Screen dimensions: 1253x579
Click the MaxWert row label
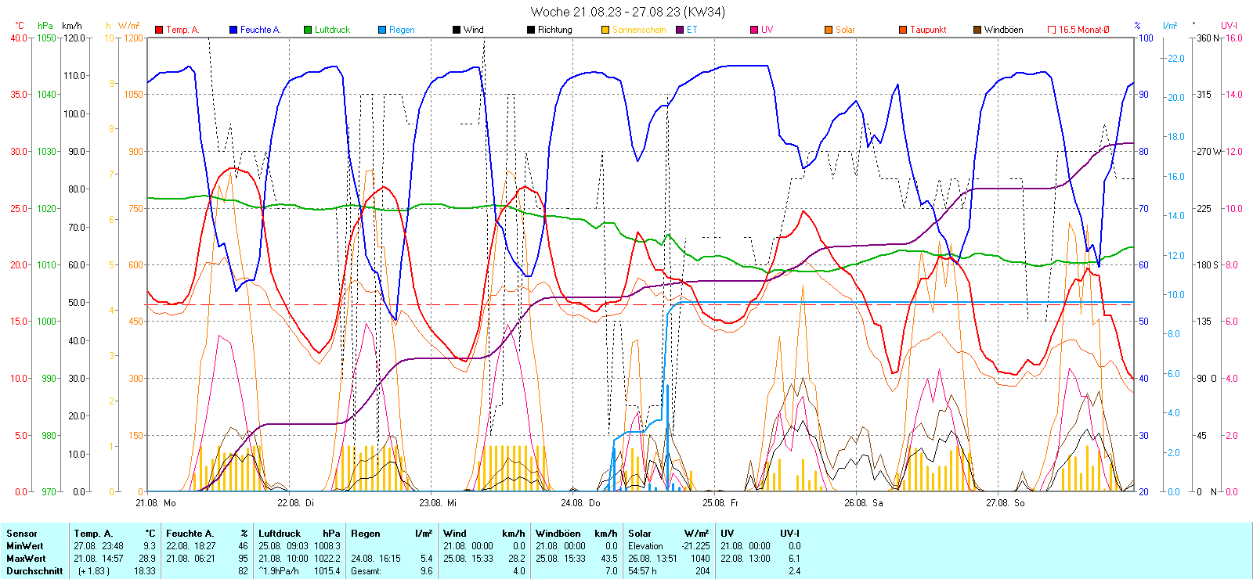tap(26, 559)
